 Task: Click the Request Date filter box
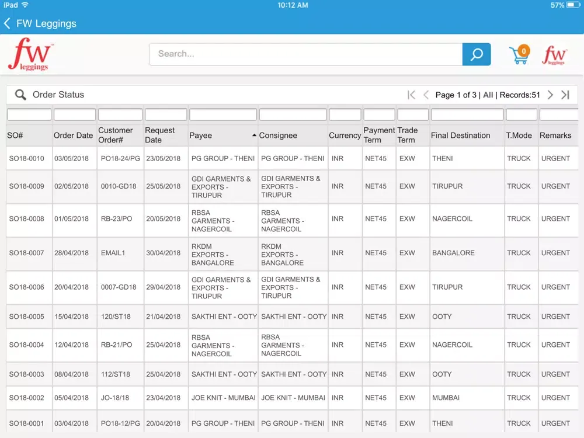point(166,114)
